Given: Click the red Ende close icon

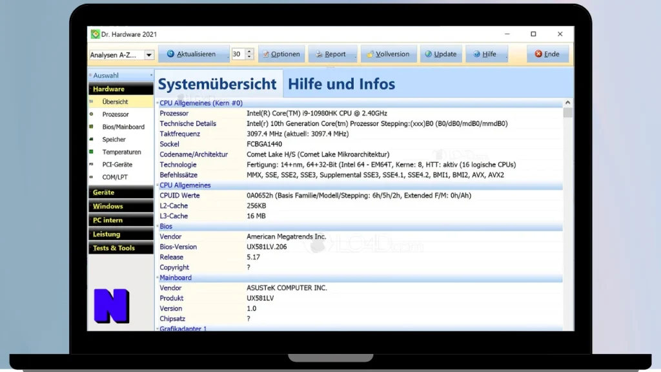Looking at the screenshot, I should click(x=538, y=54).
